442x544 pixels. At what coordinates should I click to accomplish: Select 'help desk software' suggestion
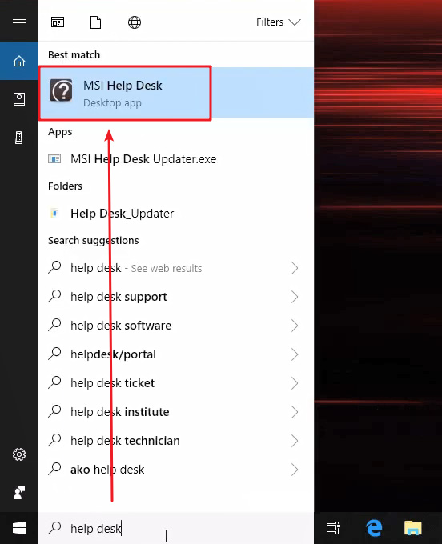click(176, 326)
